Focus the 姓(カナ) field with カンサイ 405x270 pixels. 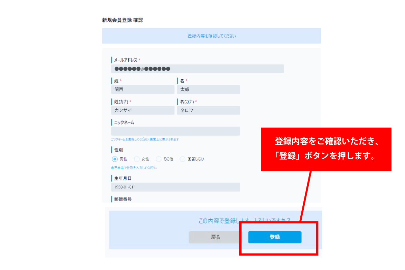pyautogui.click(x=142, y=110)
